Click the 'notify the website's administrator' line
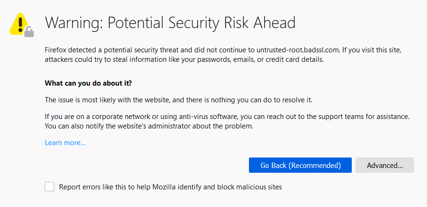The height and width of the screenshot is (207, 427). pos(149,127)
